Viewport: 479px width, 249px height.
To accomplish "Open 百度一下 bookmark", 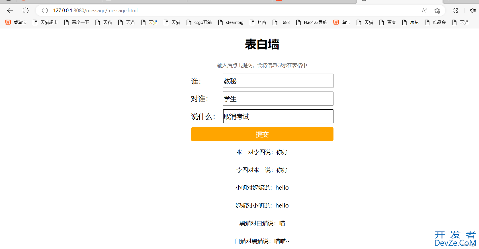I will tap(77, 22).
